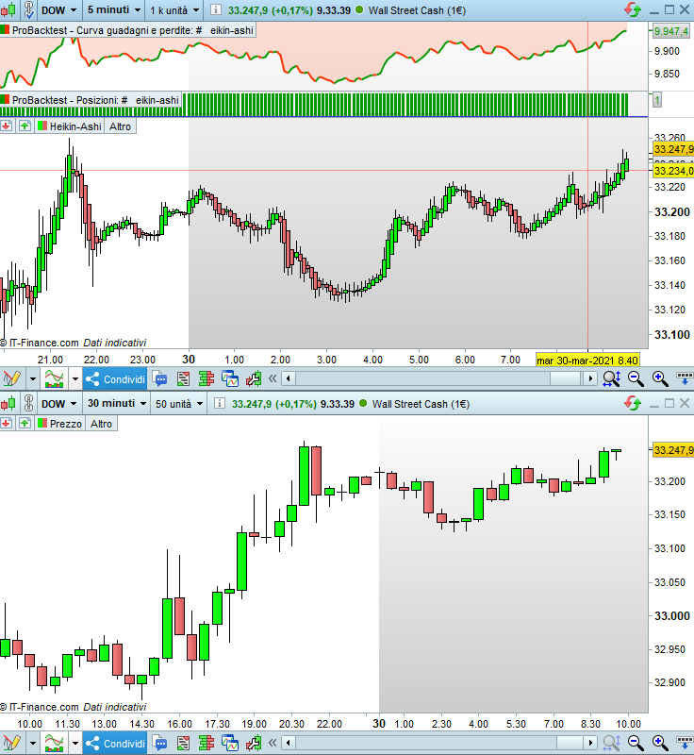Zoom out using the minus magnifier in top chart
Viewport: 694px width, 755px height.
click(x=636, y=378)
